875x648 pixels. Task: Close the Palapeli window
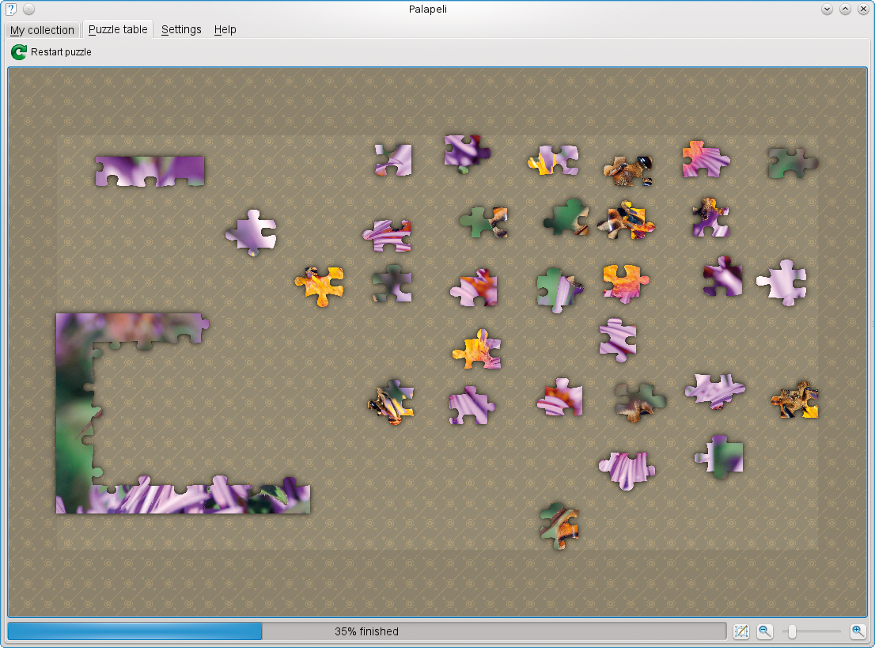point(863,9)
